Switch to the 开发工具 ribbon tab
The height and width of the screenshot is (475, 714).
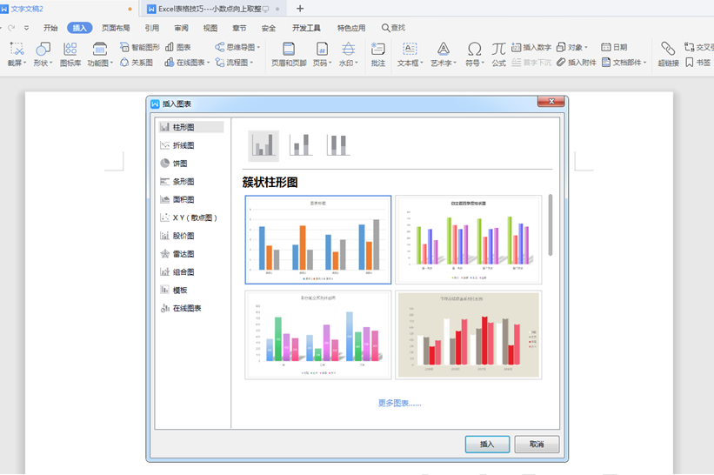tap(306, 28)
